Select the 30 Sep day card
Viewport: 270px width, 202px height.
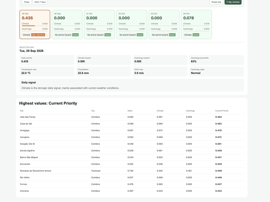67,24
